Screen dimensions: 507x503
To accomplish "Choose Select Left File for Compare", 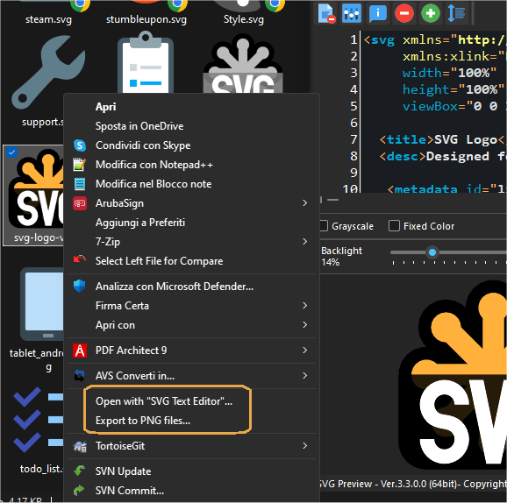I will [x=191, y=261].
